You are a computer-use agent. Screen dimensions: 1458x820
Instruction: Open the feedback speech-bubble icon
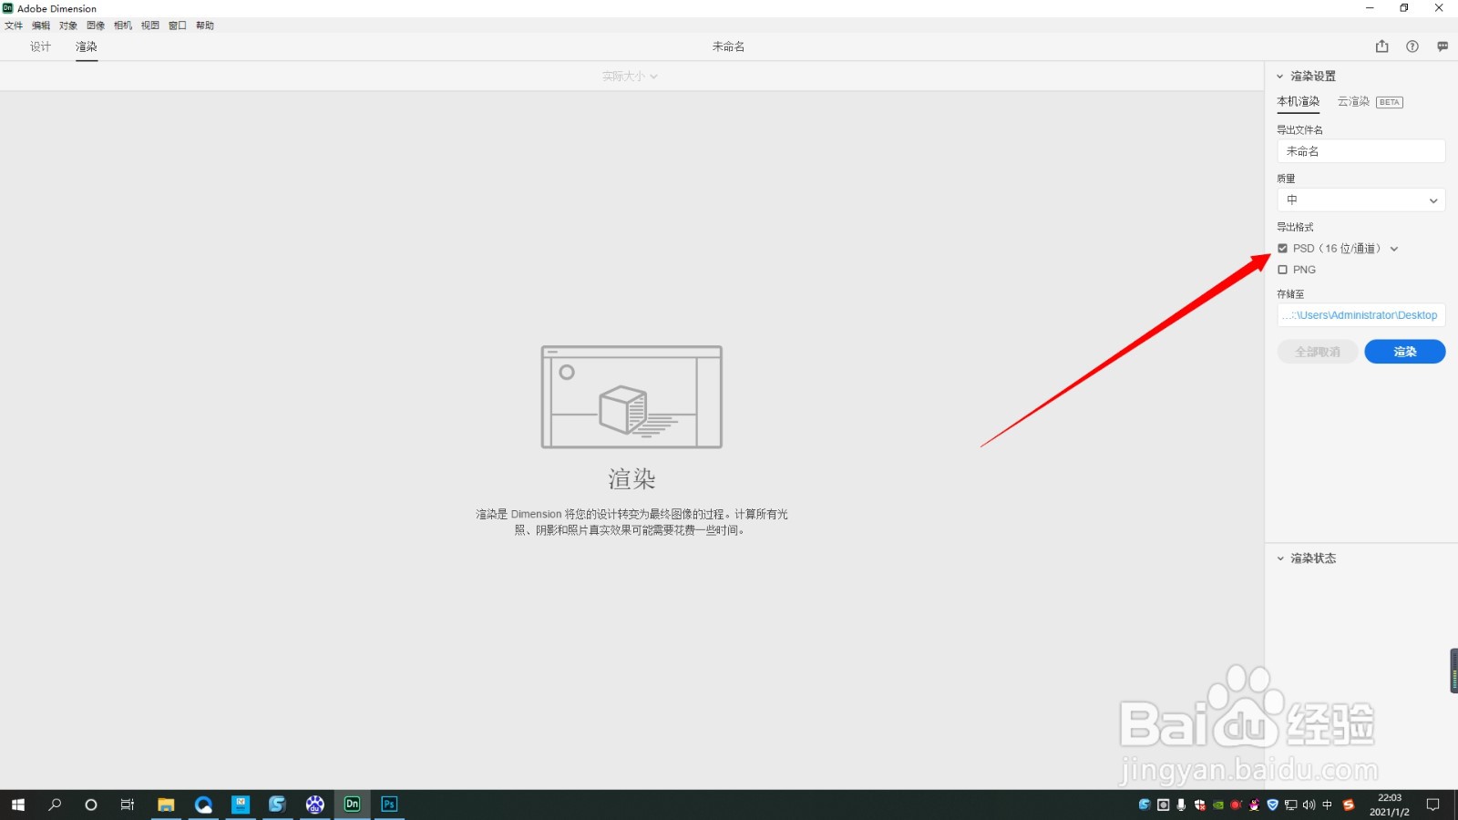1443,46
